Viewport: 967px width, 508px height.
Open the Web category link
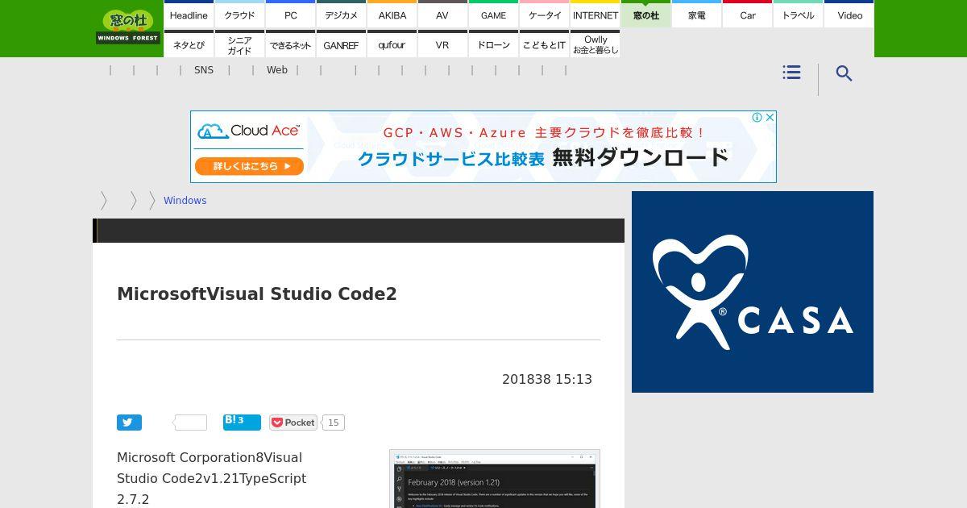(277, 70)
